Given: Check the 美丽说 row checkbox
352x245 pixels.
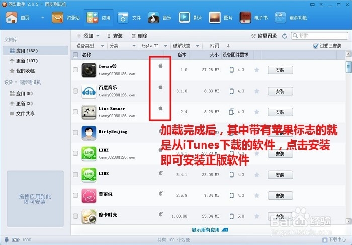Looking at the screenshot, I should pyautogui.click(x=75, y=195).
